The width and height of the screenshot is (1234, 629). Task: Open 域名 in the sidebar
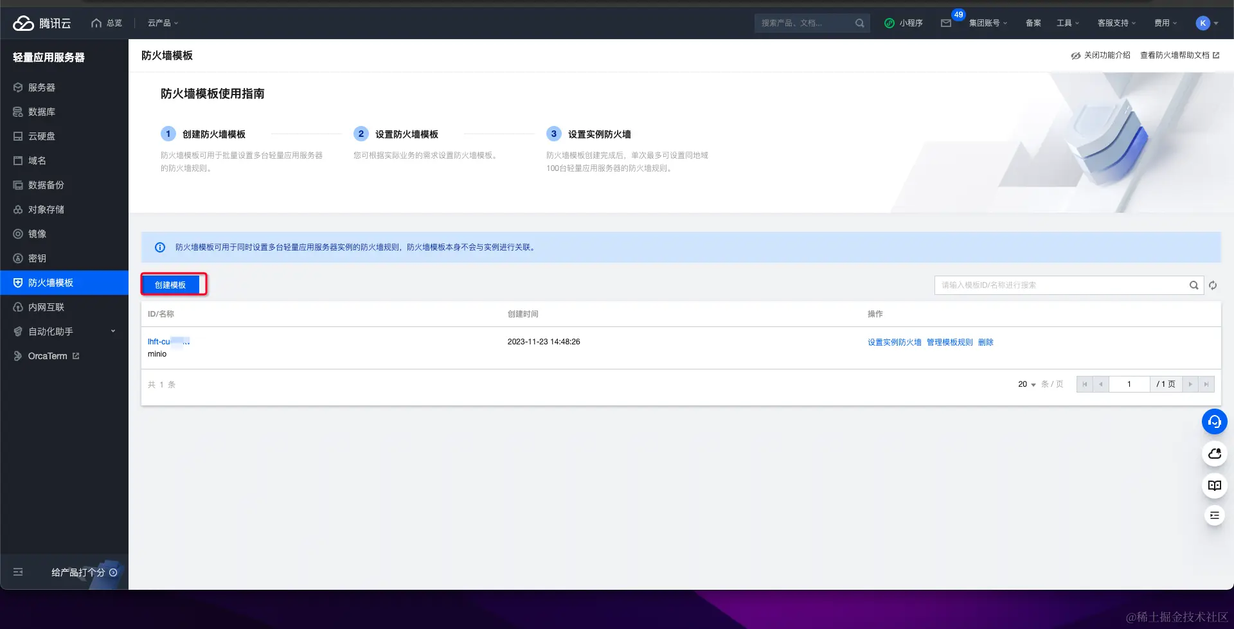point(64,161)
